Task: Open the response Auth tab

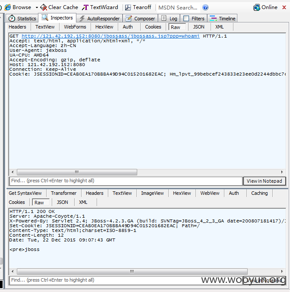Action: (x=234, y=194)
